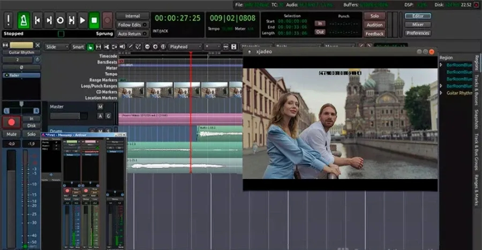
Task: Toggle the Solo alert button
Action: (374, 16)
